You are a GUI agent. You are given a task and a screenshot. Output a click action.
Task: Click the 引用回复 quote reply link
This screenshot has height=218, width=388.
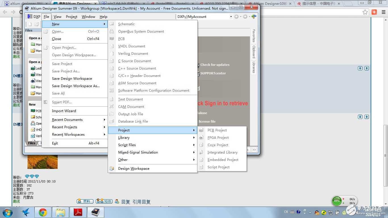point(141,202)
